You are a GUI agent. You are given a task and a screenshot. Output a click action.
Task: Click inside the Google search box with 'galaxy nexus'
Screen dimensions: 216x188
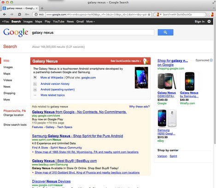(x=92, y=32)
